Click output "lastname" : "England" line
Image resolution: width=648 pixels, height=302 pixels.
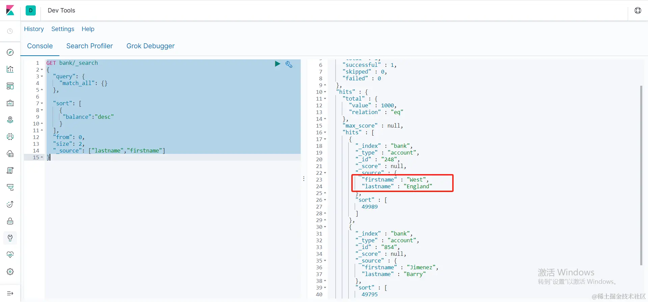click(397, 186)
